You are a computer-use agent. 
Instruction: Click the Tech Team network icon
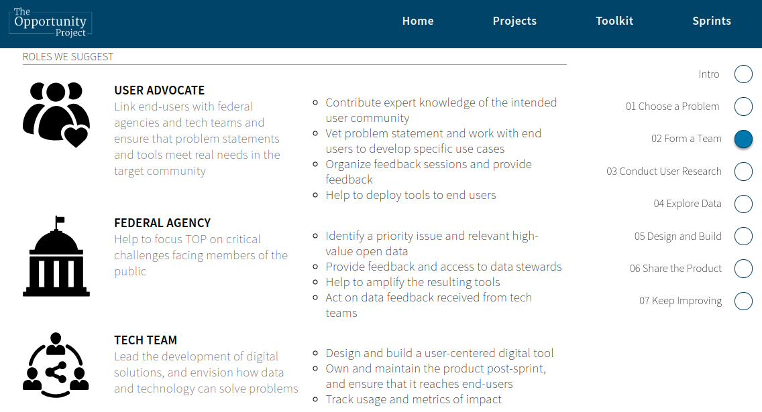coord(56,365)
